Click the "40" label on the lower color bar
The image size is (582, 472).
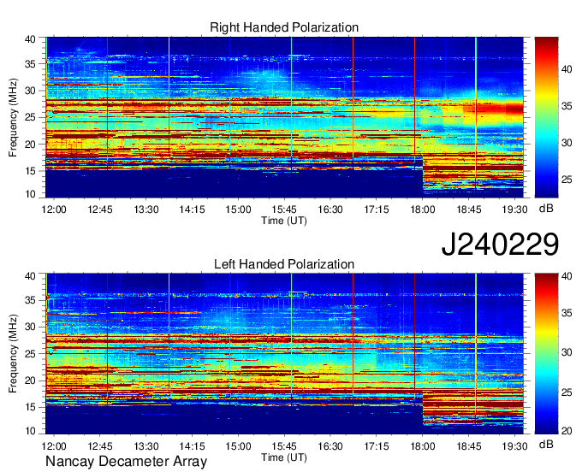(x=567, y=276)
